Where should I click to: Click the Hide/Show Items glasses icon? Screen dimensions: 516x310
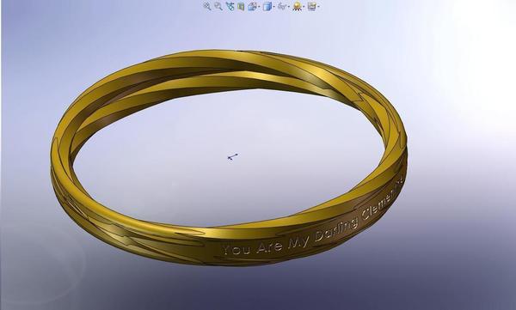(282, 6)
